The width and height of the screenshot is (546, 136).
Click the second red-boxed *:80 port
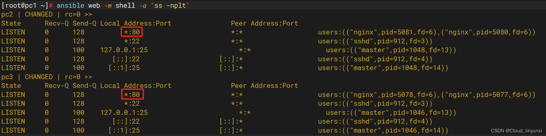click(132, 95)
